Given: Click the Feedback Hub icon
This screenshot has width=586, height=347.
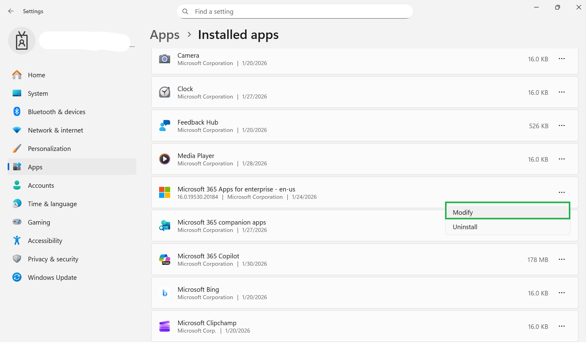Looking at the screenshot, I should click(165, 126).
